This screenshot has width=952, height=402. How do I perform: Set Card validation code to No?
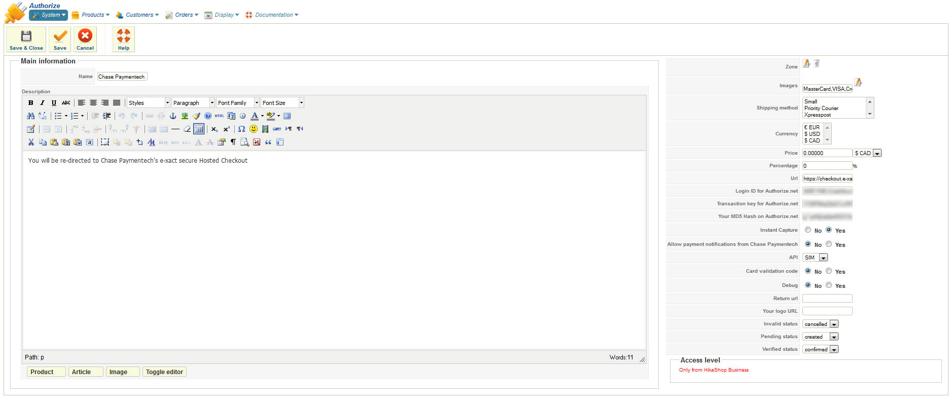pos(808,271)
